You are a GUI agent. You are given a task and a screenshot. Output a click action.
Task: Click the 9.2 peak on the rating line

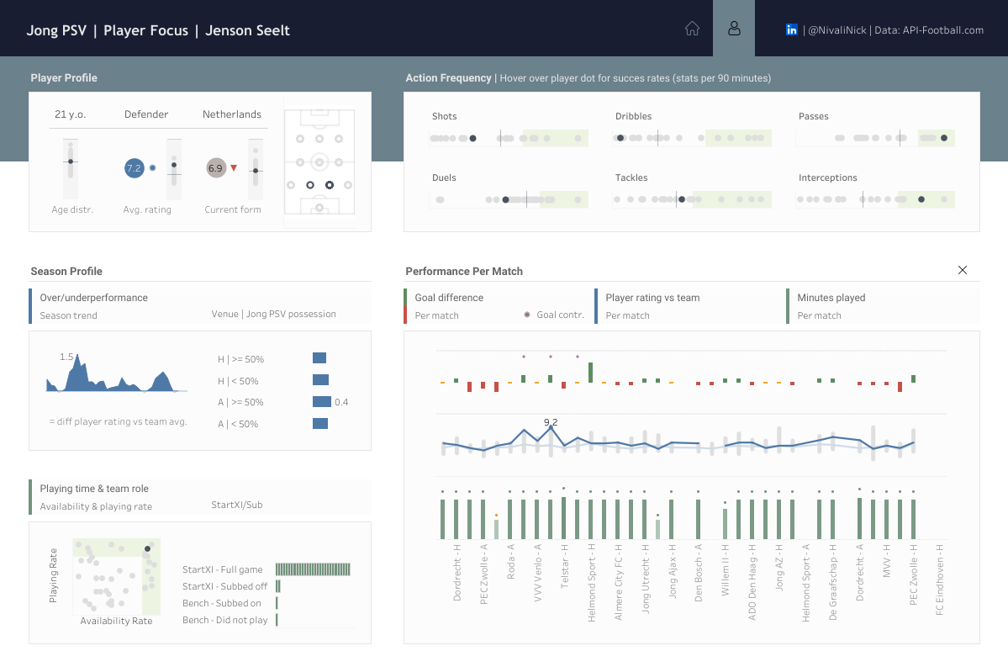[551, 427]
